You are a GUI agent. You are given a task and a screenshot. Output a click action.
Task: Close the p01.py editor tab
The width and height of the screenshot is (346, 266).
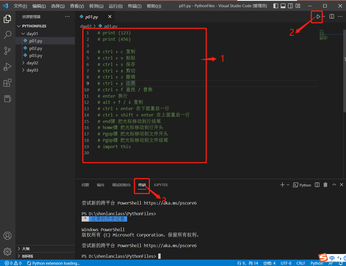(x=110, y=16)
